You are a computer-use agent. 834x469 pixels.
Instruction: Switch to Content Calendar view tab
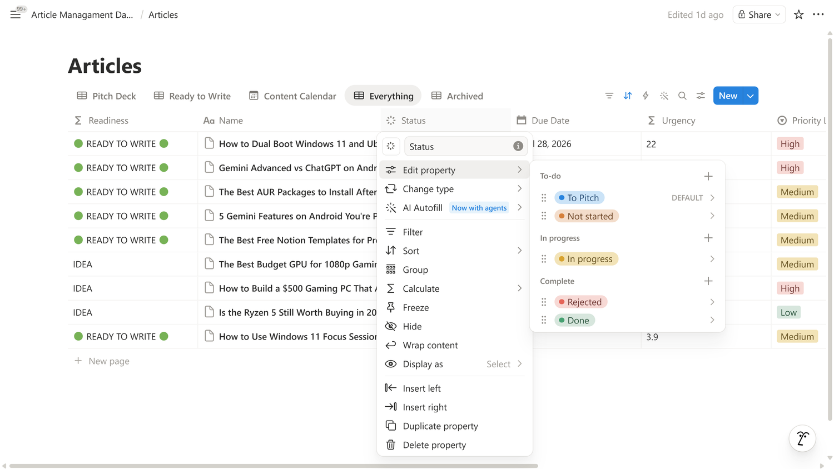[x=292, y=96]
